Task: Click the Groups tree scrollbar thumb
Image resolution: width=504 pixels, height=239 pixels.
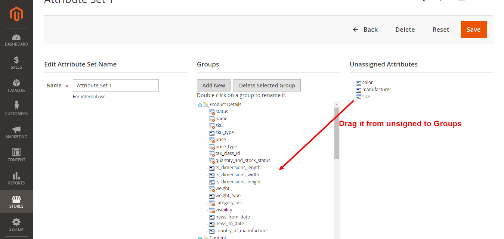Action: [x=337, y=133]
